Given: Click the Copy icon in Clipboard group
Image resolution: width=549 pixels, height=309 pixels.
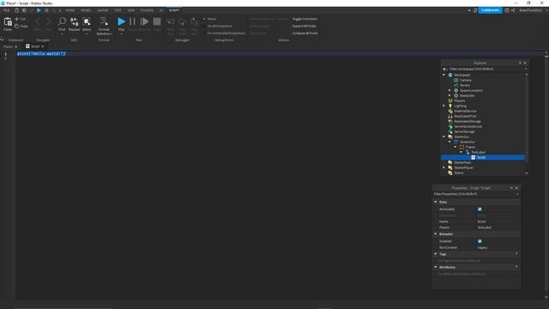Looking at the screenshot, I should (x=16, y=26).
